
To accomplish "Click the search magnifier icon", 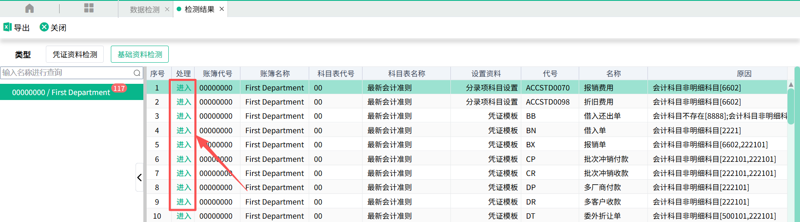I will point(137,73).
